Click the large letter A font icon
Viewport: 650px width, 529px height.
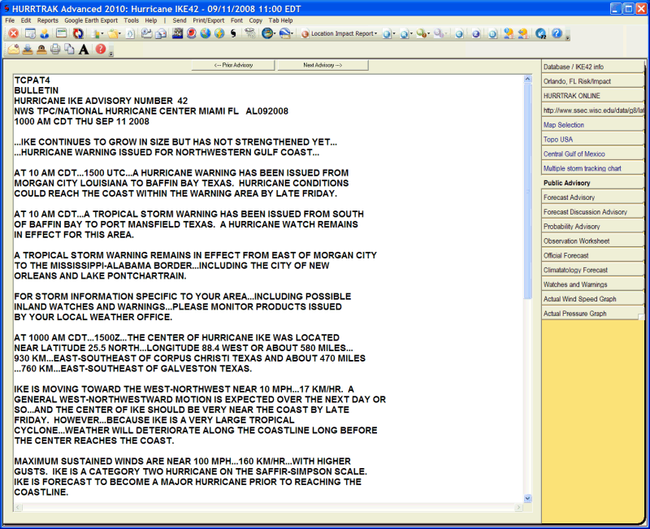[x=84, y=50]
